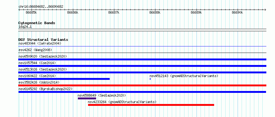Select the nsv6588649 (Sedlazeck2020) label
Screen dimensions: 275x117
(102, 95)
